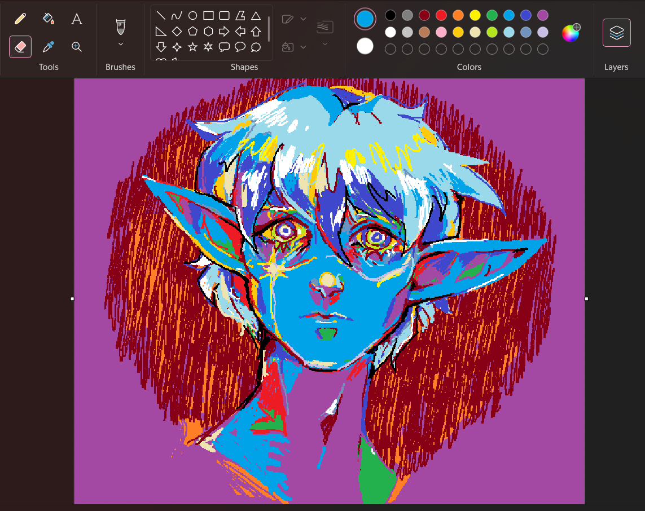Choose the orange color swatch

[458, 15]
